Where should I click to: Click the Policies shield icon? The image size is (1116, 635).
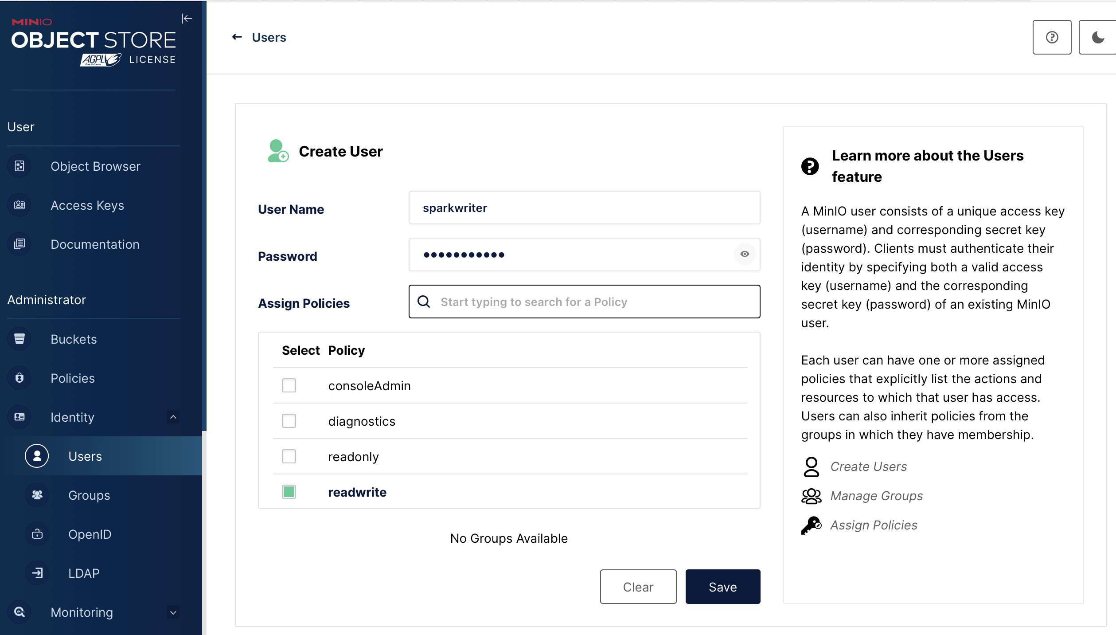click(20, 378)
